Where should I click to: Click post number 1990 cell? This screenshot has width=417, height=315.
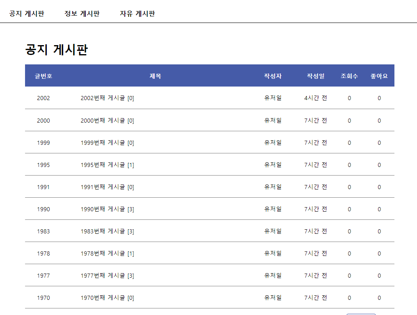point(44,209)
